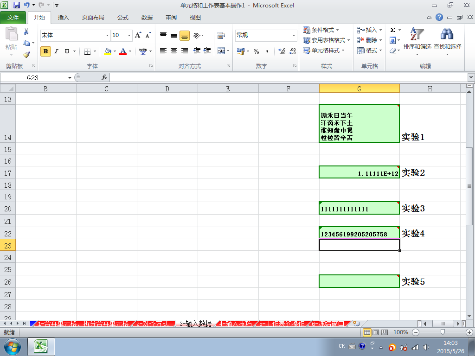Select cell G17 showing 1.11111E+12
Screen dimensions: 475x356
coord(359,172)
